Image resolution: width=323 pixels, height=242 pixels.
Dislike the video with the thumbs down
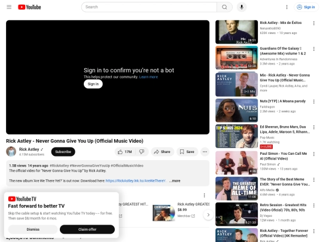142,152
